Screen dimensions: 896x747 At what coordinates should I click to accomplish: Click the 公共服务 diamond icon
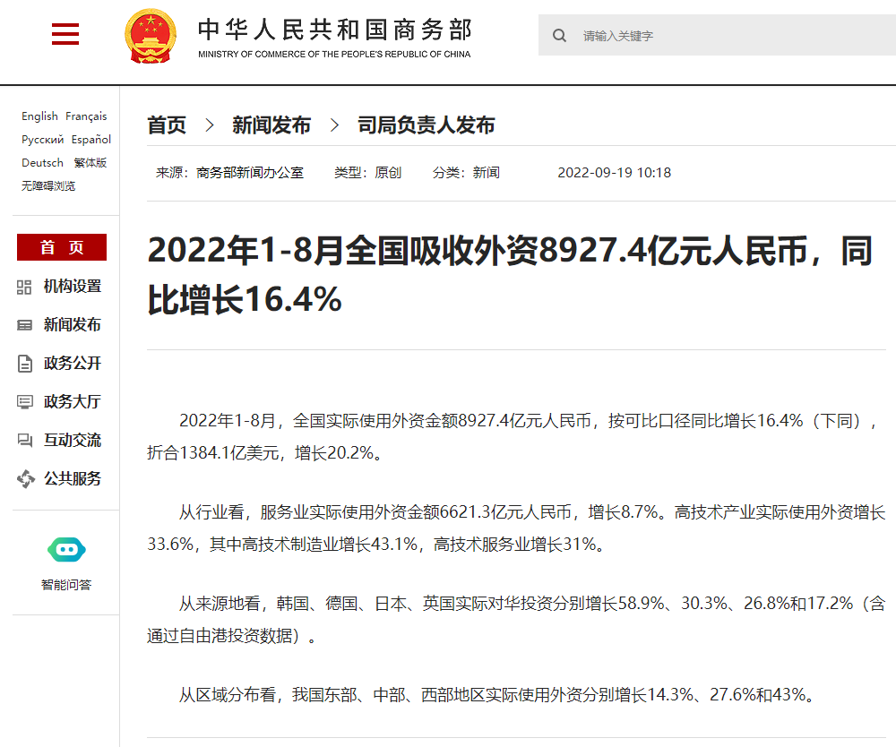coord(25,479)
